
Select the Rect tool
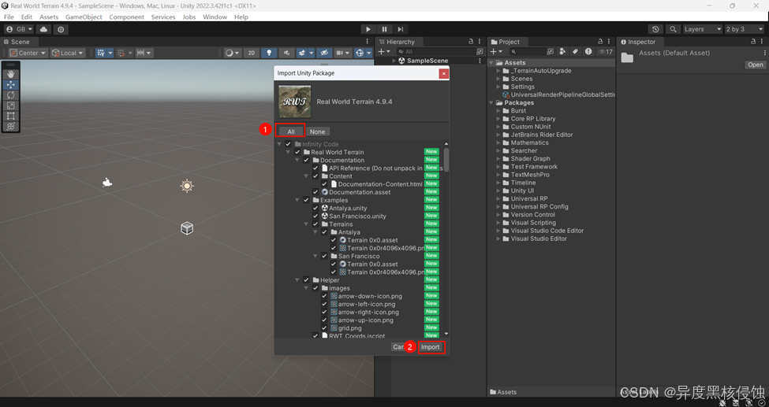pyautogui.click(x=10, y=116)
